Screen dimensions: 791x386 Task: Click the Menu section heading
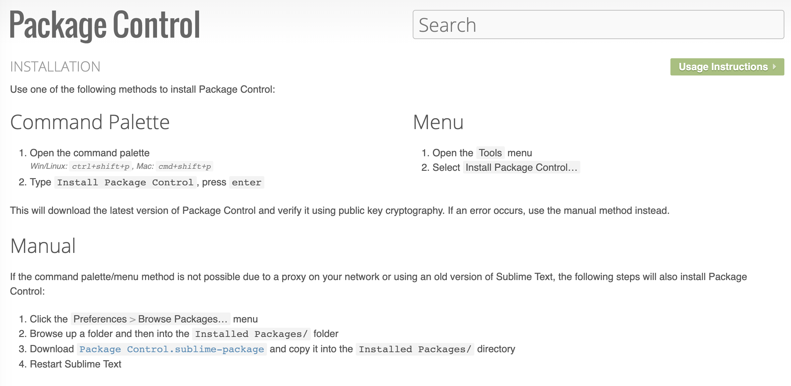pos(438,122)
